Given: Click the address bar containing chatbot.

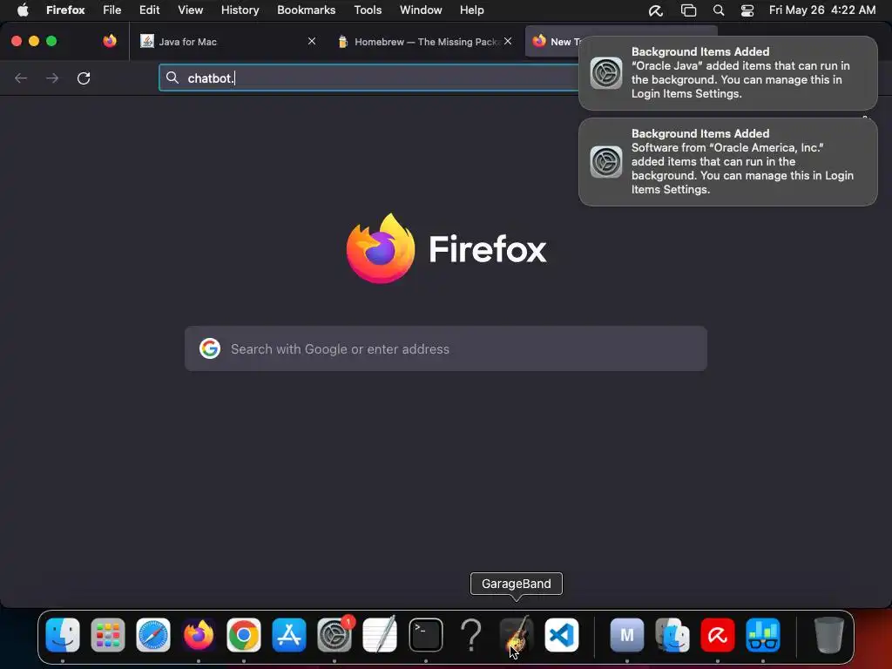Looking at the screenshot, I should [x=368, y=78].
